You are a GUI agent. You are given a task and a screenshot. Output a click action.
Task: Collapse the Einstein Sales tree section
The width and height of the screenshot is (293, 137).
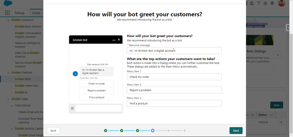coord(8,99)
